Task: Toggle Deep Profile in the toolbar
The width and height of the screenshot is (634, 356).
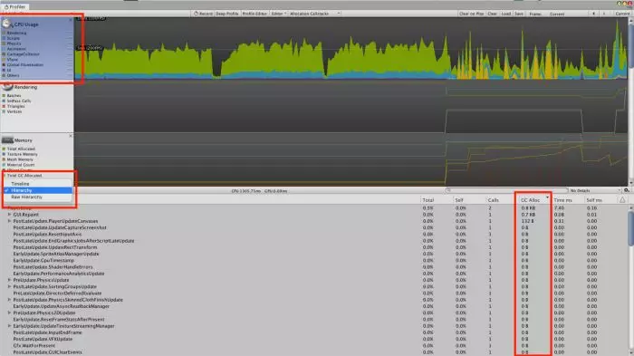Action: point(226,14)
